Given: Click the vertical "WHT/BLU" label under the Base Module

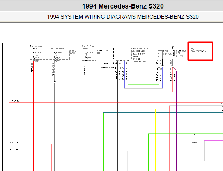Looking at the screenshot, I should click(x=123, y=76).
